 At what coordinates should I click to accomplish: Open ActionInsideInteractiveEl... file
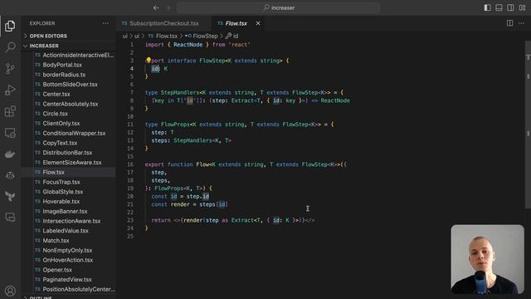point(78,56)
